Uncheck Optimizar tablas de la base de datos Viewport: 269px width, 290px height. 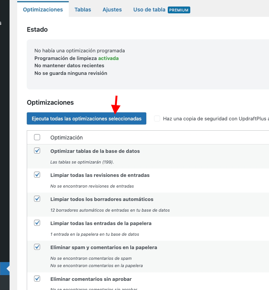click(37, 151)
